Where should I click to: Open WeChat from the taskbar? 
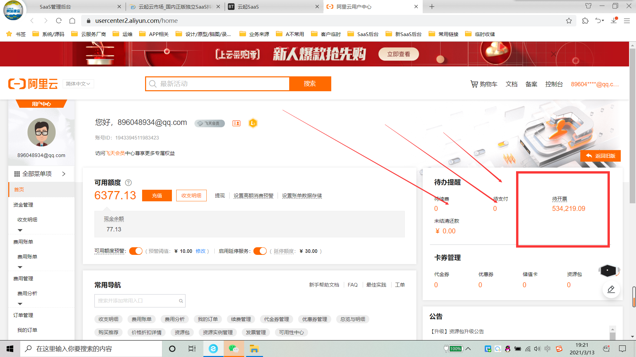coord(234,349)
